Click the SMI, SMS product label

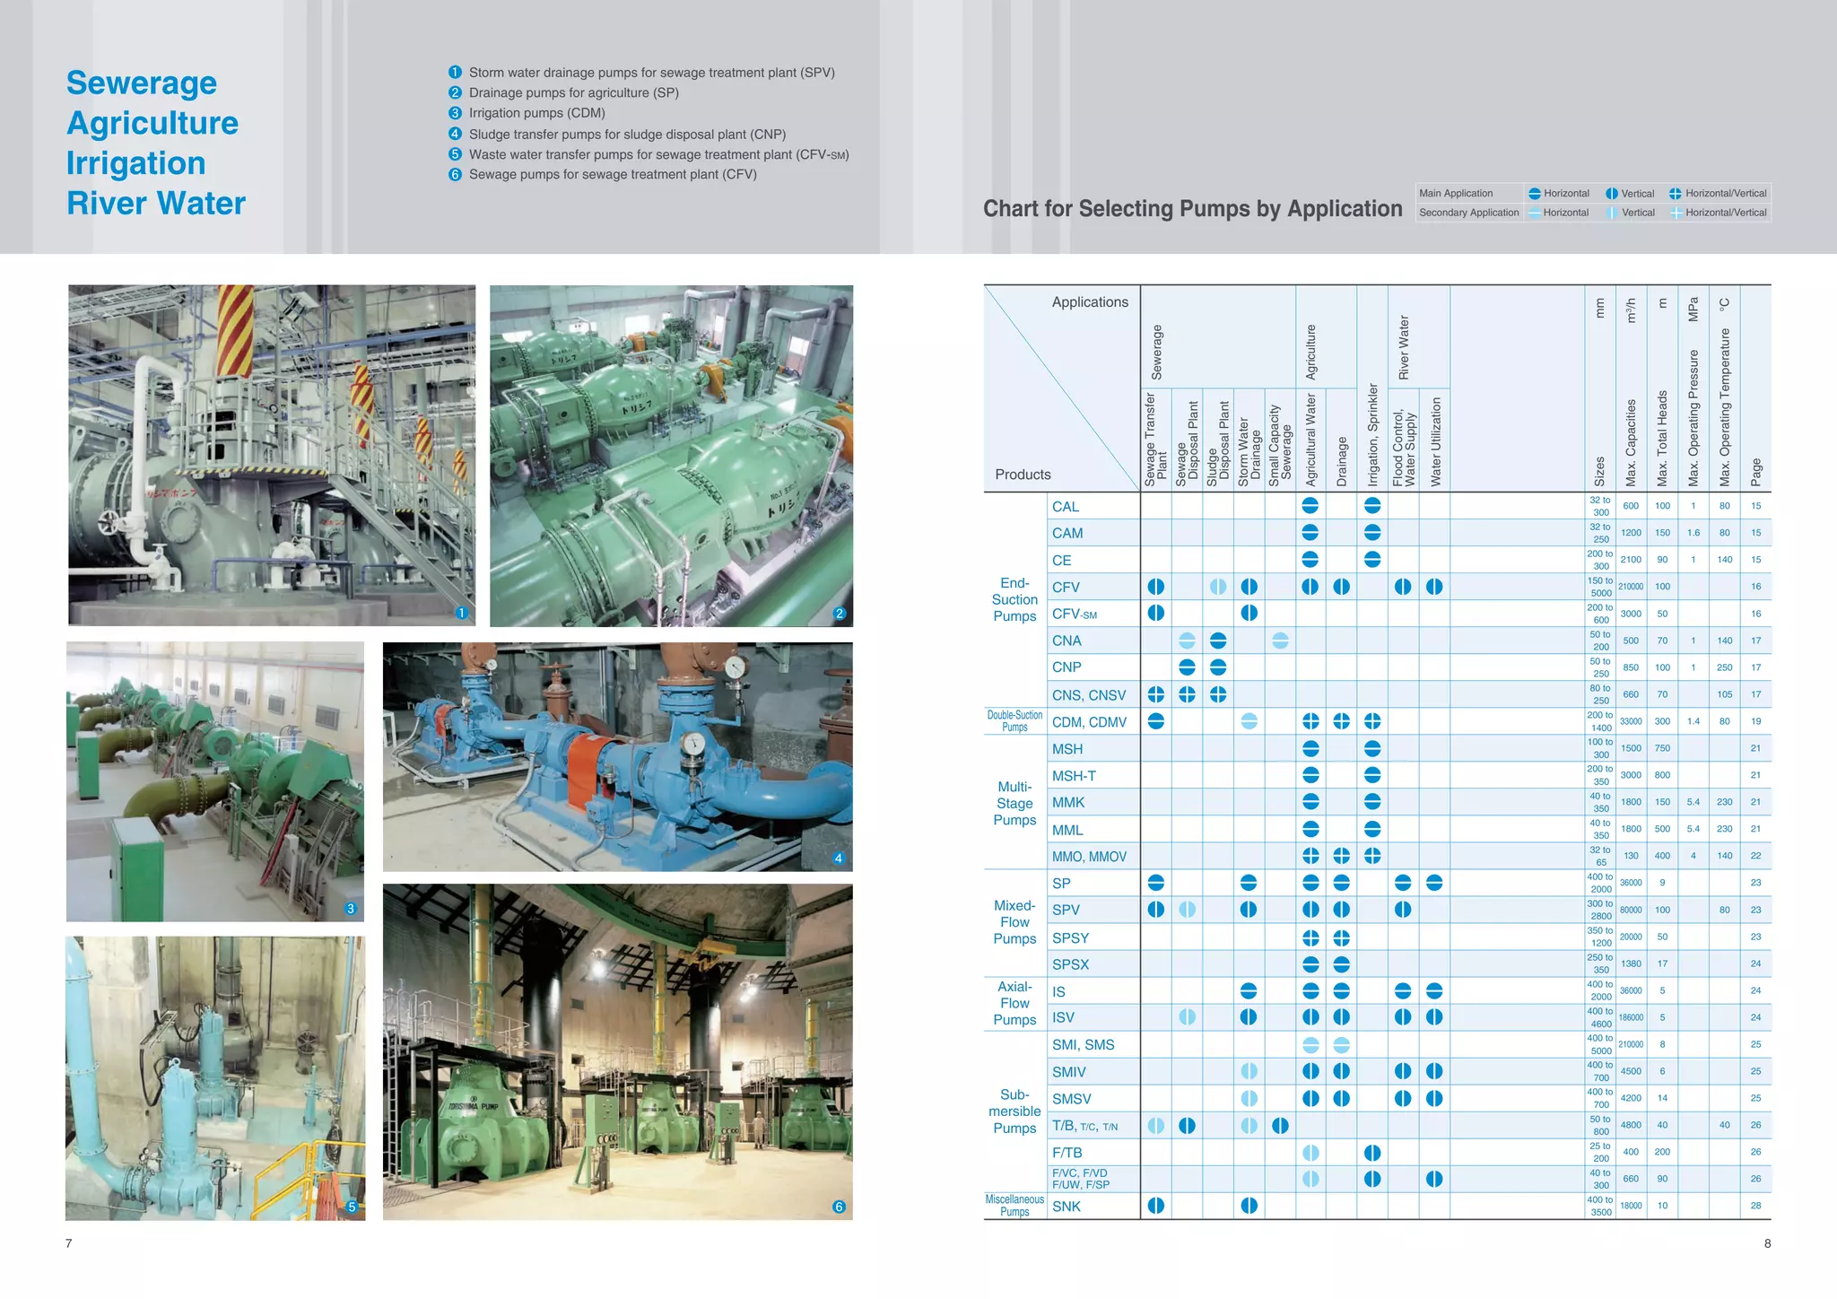click(1083, 1045)
